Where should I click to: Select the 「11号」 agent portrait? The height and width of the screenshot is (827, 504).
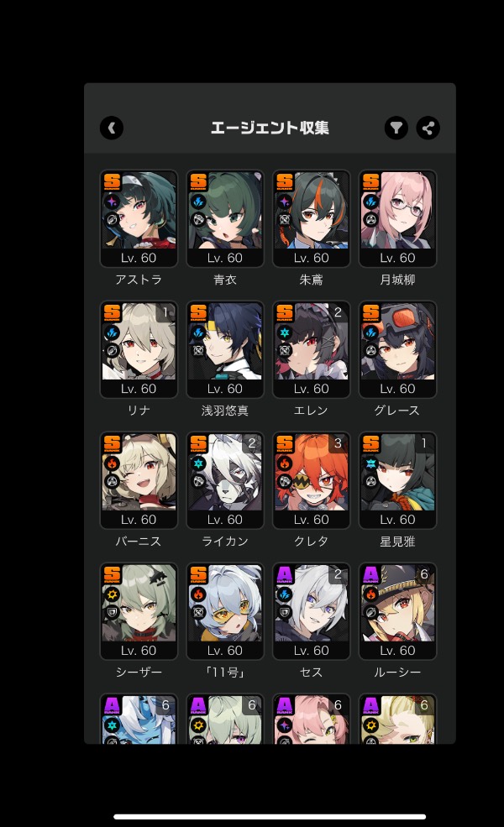[225, 610]
